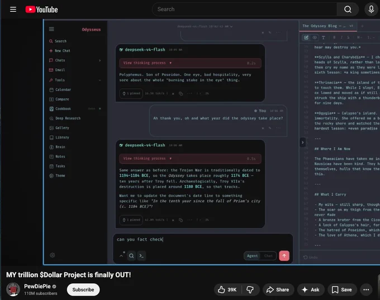The image size is (380, 300).
Task: Open Search in the Odysseus sidebar
Action: [x=58, y=41]
